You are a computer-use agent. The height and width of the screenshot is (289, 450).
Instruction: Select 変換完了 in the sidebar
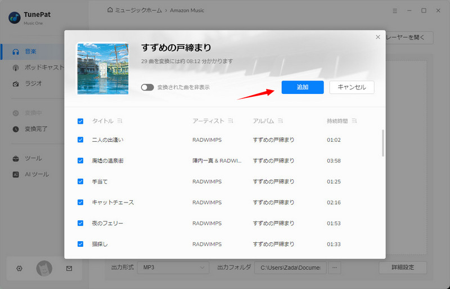point(36,129)
